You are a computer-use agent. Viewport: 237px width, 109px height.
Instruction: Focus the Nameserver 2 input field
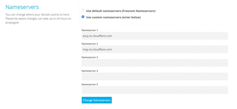[155, 49]
